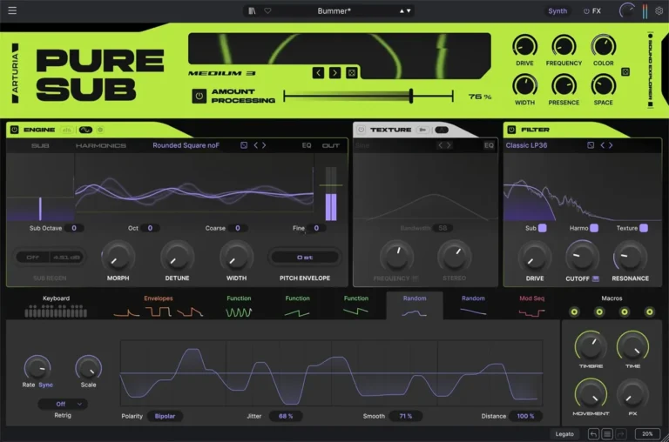Open the Keyboard modulation tab
669x442 pixels.
56,307
